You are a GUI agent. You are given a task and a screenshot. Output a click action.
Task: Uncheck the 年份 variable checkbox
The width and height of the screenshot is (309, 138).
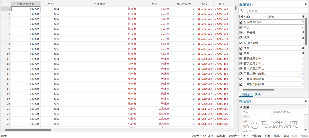click(x=241, y=27)
